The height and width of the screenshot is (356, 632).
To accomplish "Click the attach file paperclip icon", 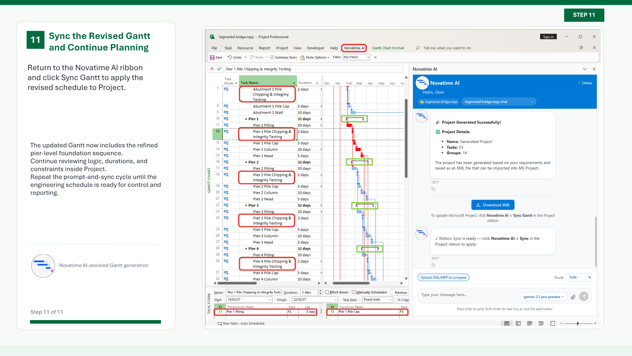I will point(573,297).
